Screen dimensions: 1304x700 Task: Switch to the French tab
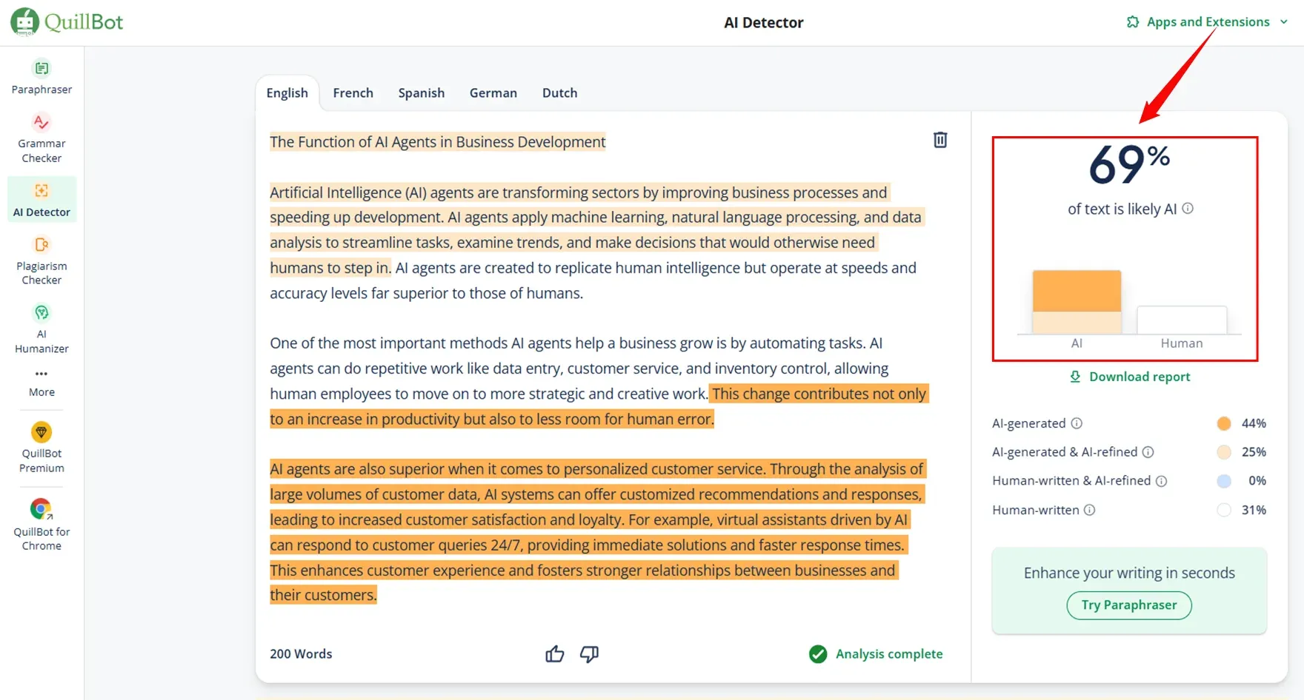[353, 93]
